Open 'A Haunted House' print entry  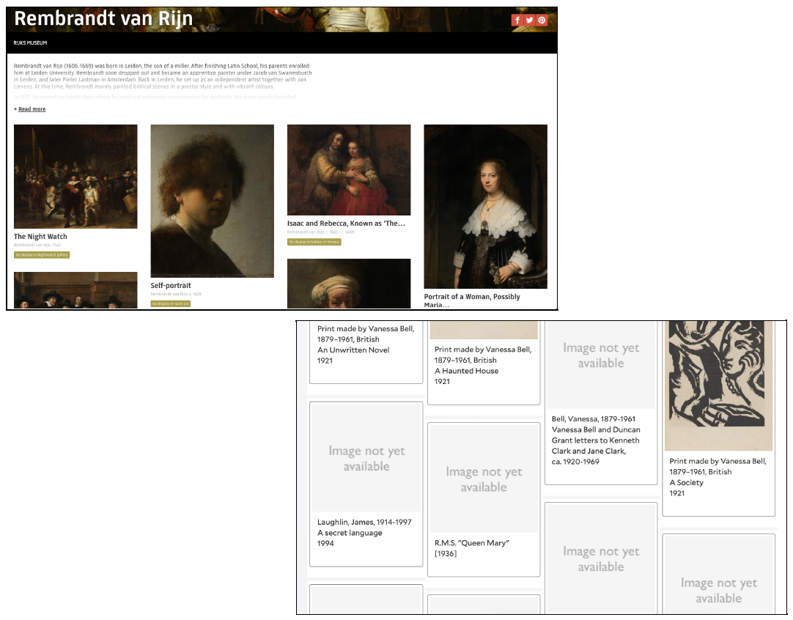484,363
